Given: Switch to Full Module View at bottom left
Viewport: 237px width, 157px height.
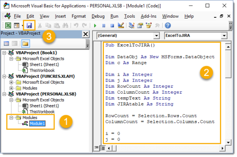Looking at the screenshot, I should coord(103,148).
